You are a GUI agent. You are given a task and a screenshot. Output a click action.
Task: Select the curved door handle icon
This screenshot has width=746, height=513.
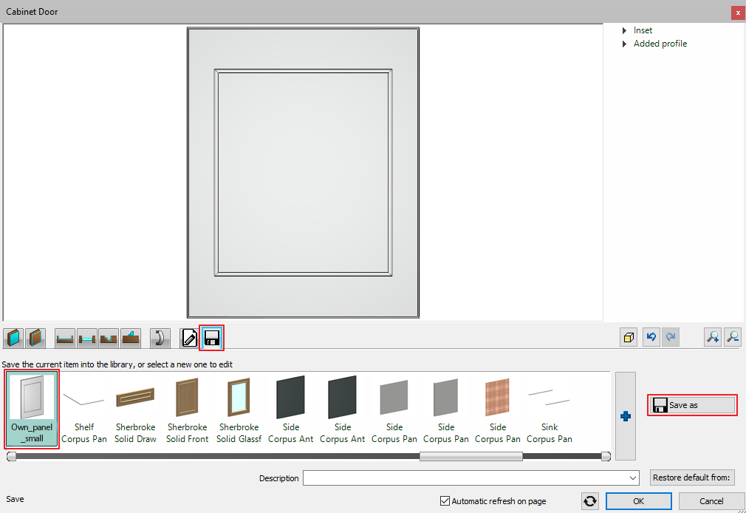coord(160,339)
